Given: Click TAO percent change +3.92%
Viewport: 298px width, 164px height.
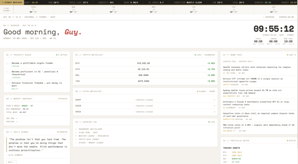Looking at the screenshot, I should (211, 81).
